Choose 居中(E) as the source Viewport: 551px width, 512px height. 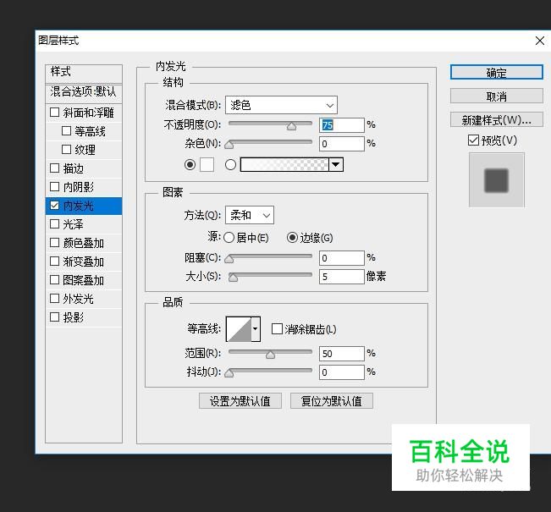pos(229,238)
